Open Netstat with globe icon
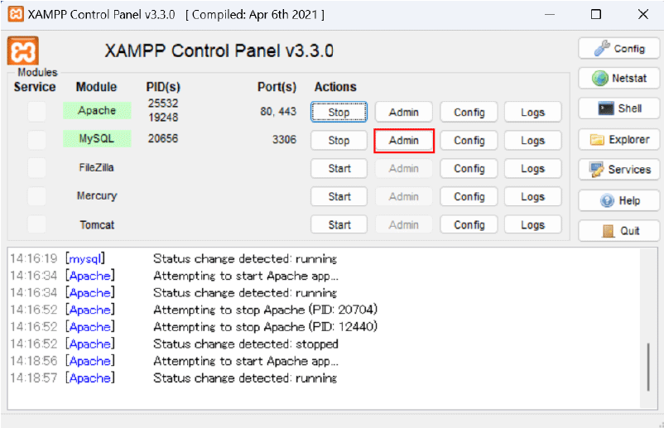 pos(619,79)
